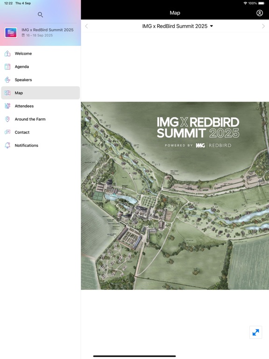Open the Welcome menu item
This screenshot has width=269, height=359.
click(41, 54)
